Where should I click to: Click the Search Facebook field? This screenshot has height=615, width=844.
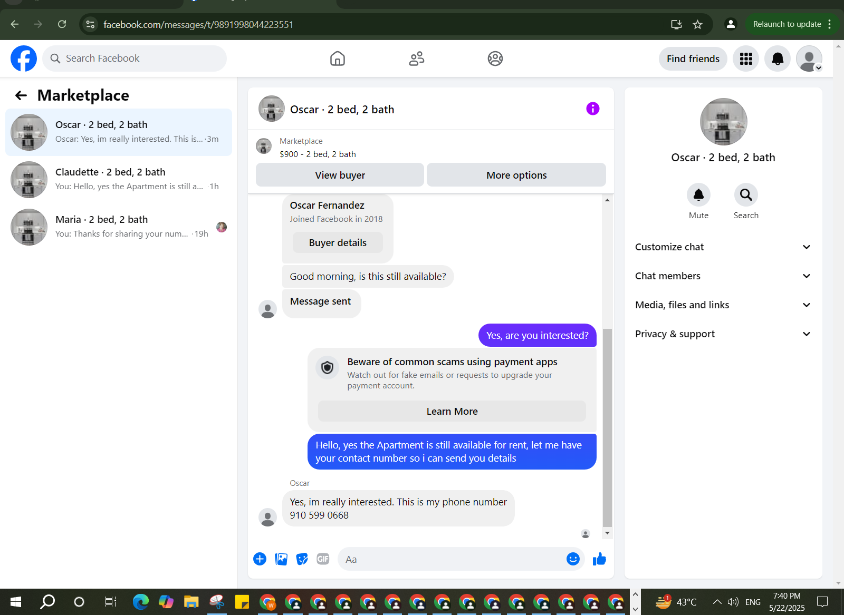pyautogui.click(x=135, y=58)
